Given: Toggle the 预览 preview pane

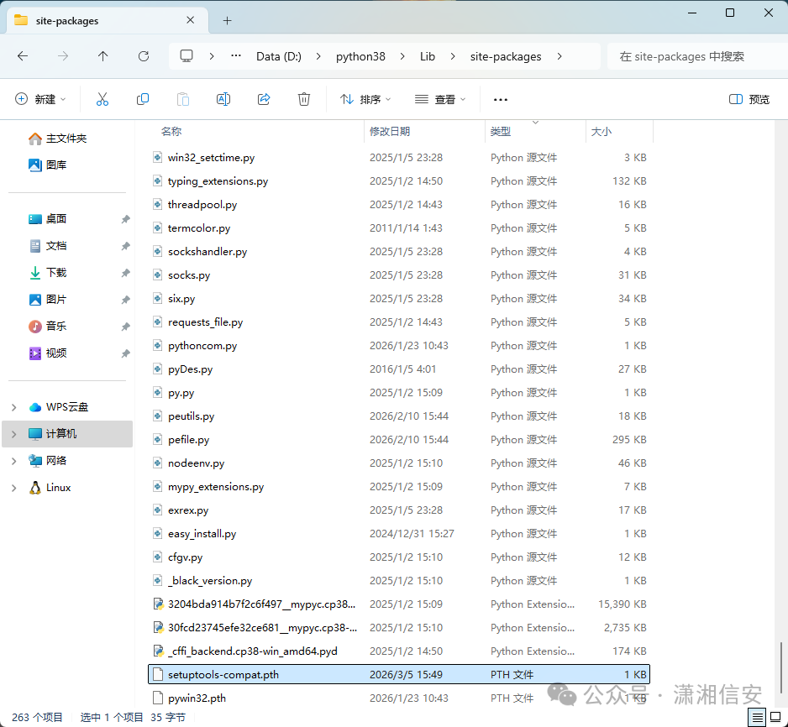Looking at the screenshot, I should pyautogui.click(x=749, y=98).
